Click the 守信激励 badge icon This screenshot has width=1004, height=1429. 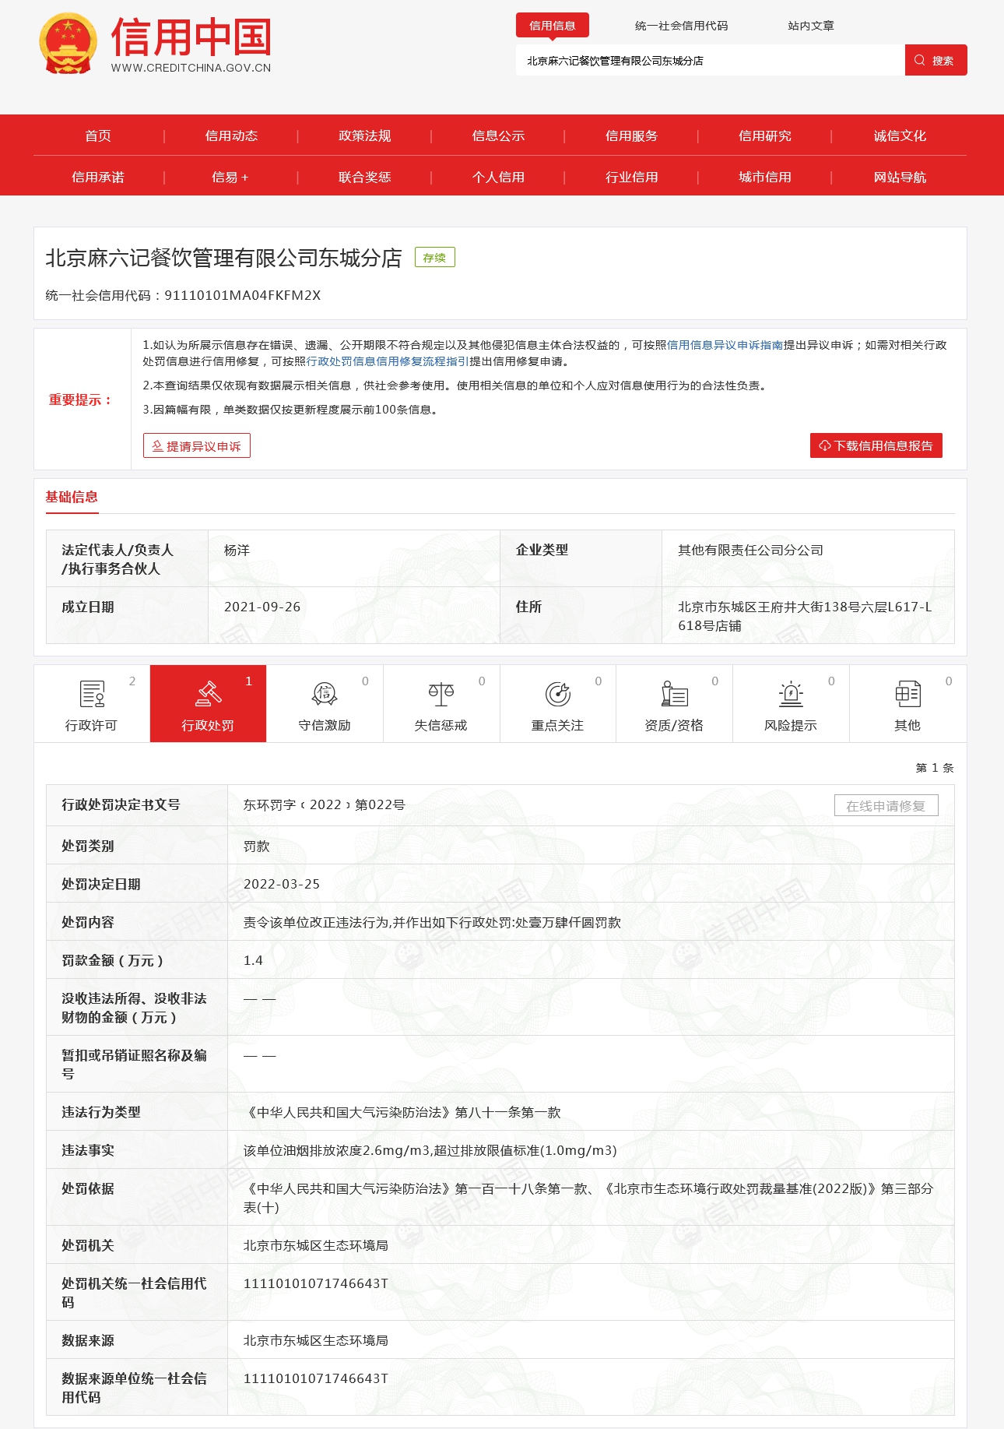325,693
